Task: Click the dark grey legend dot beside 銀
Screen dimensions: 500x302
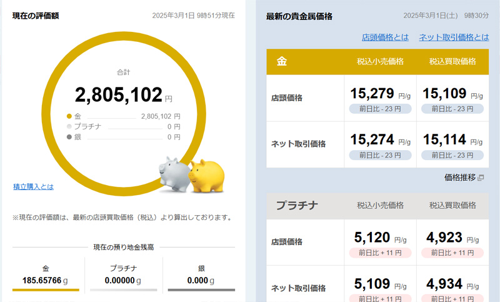Action: point(69,137)
